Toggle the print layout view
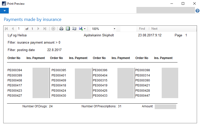This screenshot has height=126, width=200. pos(68,29)
